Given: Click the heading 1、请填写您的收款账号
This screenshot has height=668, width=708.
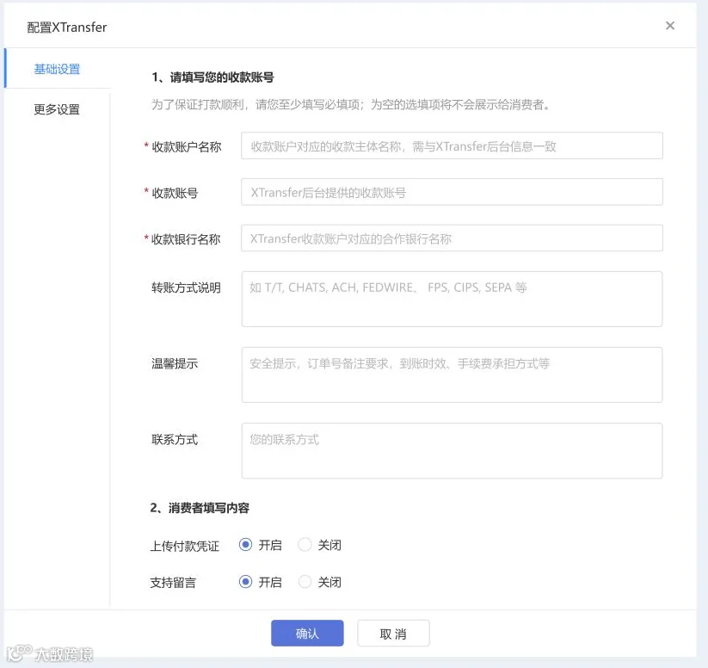Looking at the screenshot, I should pyautogui.click(x=212, y=77).
